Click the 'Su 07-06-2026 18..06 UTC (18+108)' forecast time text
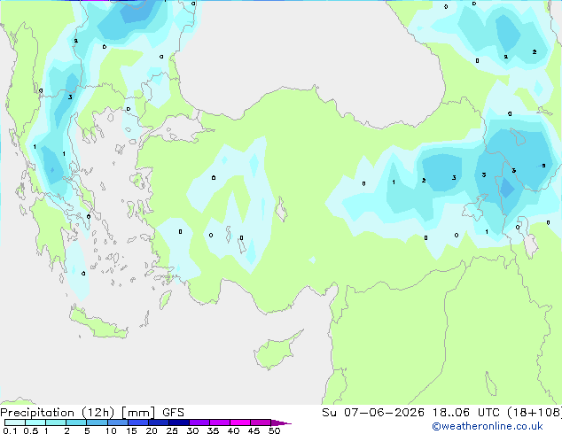 pyautogui.click(x=441, y=413)
